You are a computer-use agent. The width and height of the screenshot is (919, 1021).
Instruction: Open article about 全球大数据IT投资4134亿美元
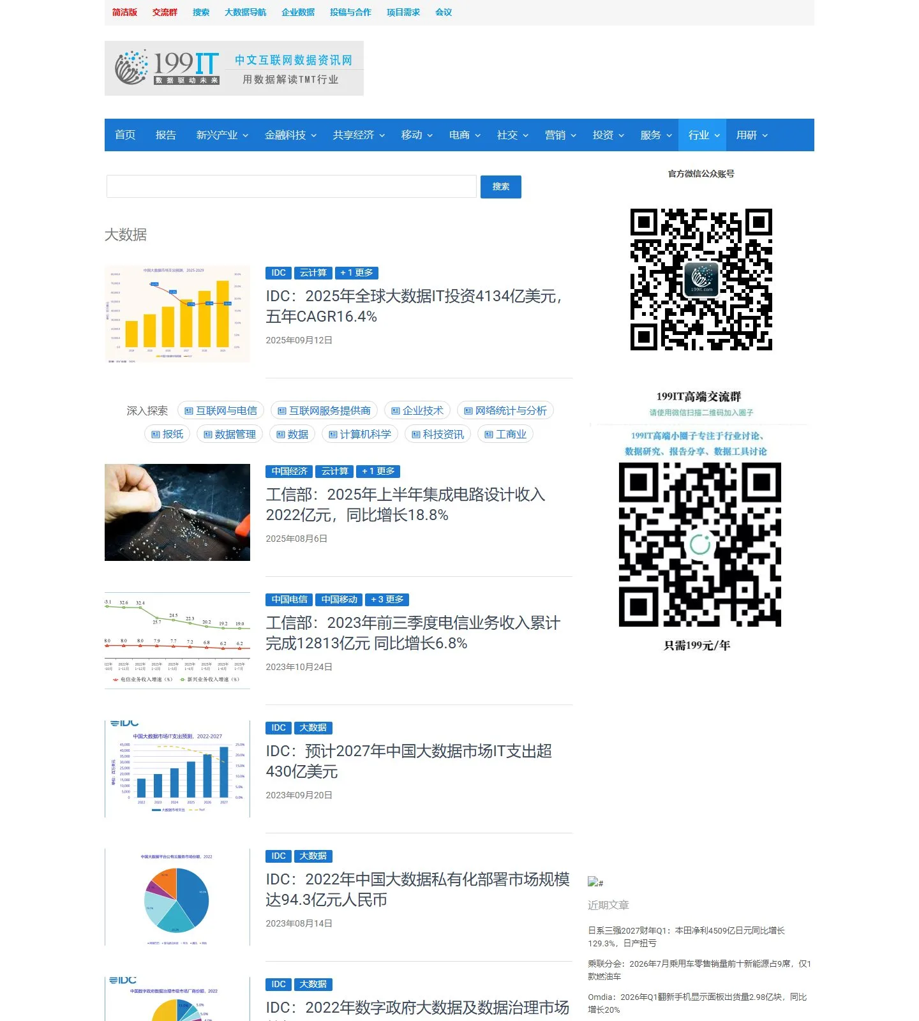pyautogui.click(x=414, y=306)
